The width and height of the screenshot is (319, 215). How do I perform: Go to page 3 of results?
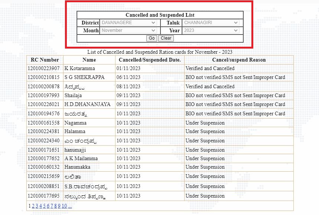point(37,206)
